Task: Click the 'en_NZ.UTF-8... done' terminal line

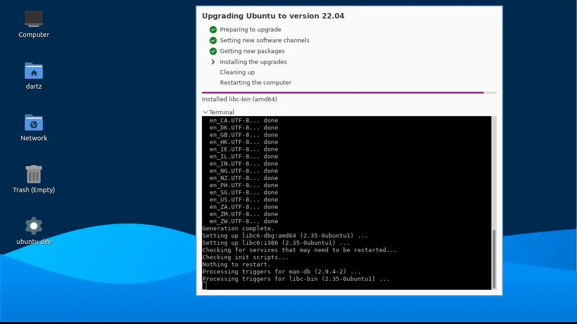Action: coord(244,178)
